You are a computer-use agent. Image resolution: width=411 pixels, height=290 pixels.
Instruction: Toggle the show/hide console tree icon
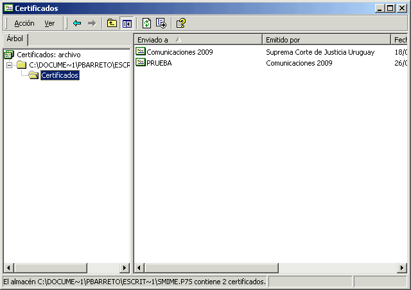(x=127, y=24)
